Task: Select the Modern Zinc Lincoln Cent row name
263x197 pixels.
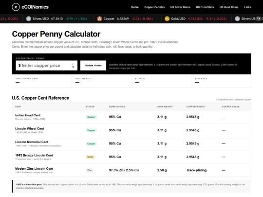Action: 34,168
